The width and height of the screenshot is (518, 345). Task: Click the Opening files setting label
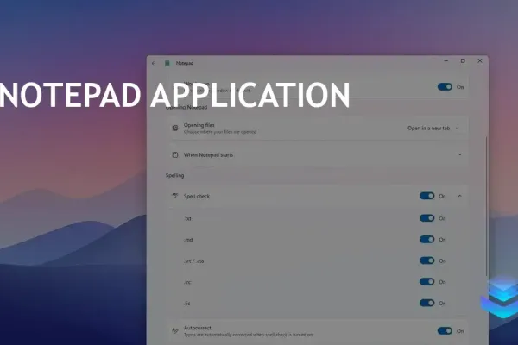pyautogui.click(x=199, y=125)
